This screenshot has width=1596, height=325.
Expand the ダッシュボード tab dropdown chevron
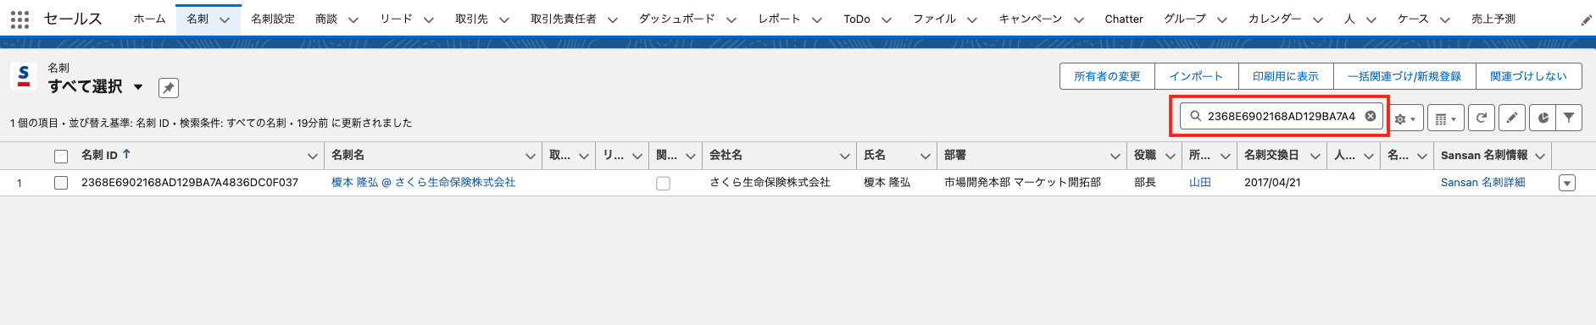pos(731,19)
